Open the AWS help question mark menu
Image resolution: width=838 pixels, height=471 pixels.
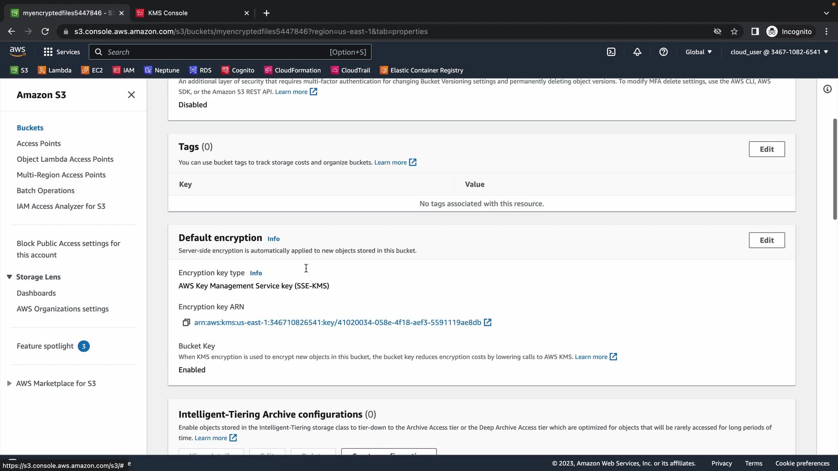pos(663,52)
